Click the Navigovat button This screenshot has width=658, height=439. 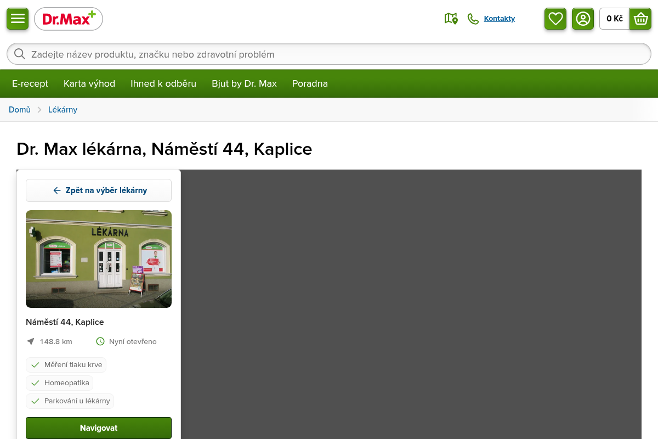99,428
